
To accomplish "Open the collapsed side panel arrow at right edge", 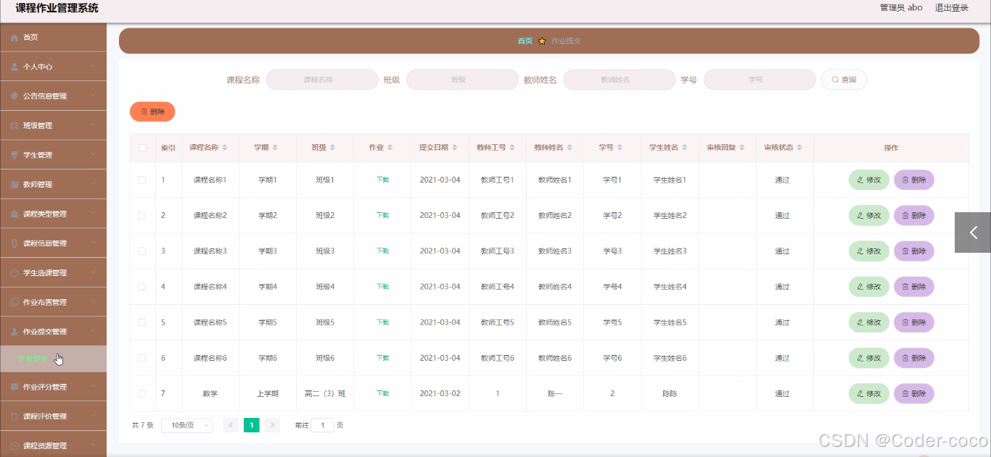I will [x=973, y=232].
